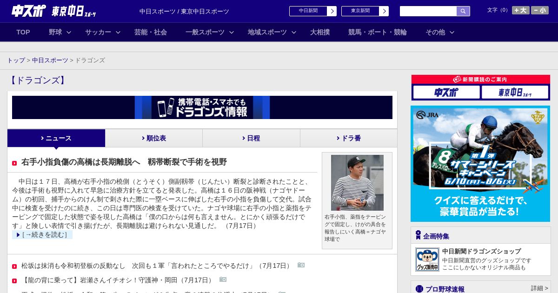Increase text size with 大 button
Viewport: 558px width, 293px height.
pos(521,10)
